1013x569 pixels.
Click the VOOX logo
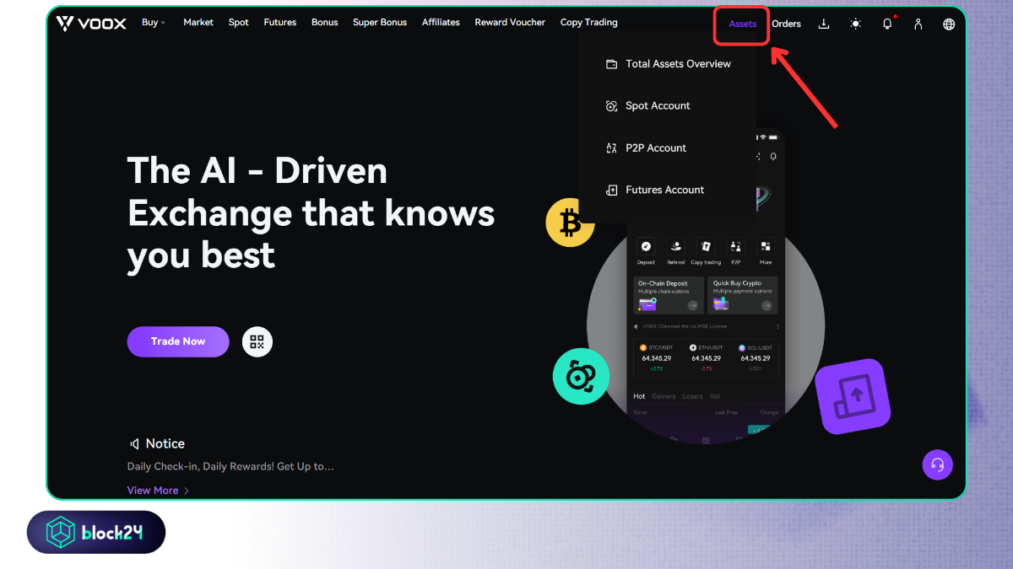click(91, 23)
